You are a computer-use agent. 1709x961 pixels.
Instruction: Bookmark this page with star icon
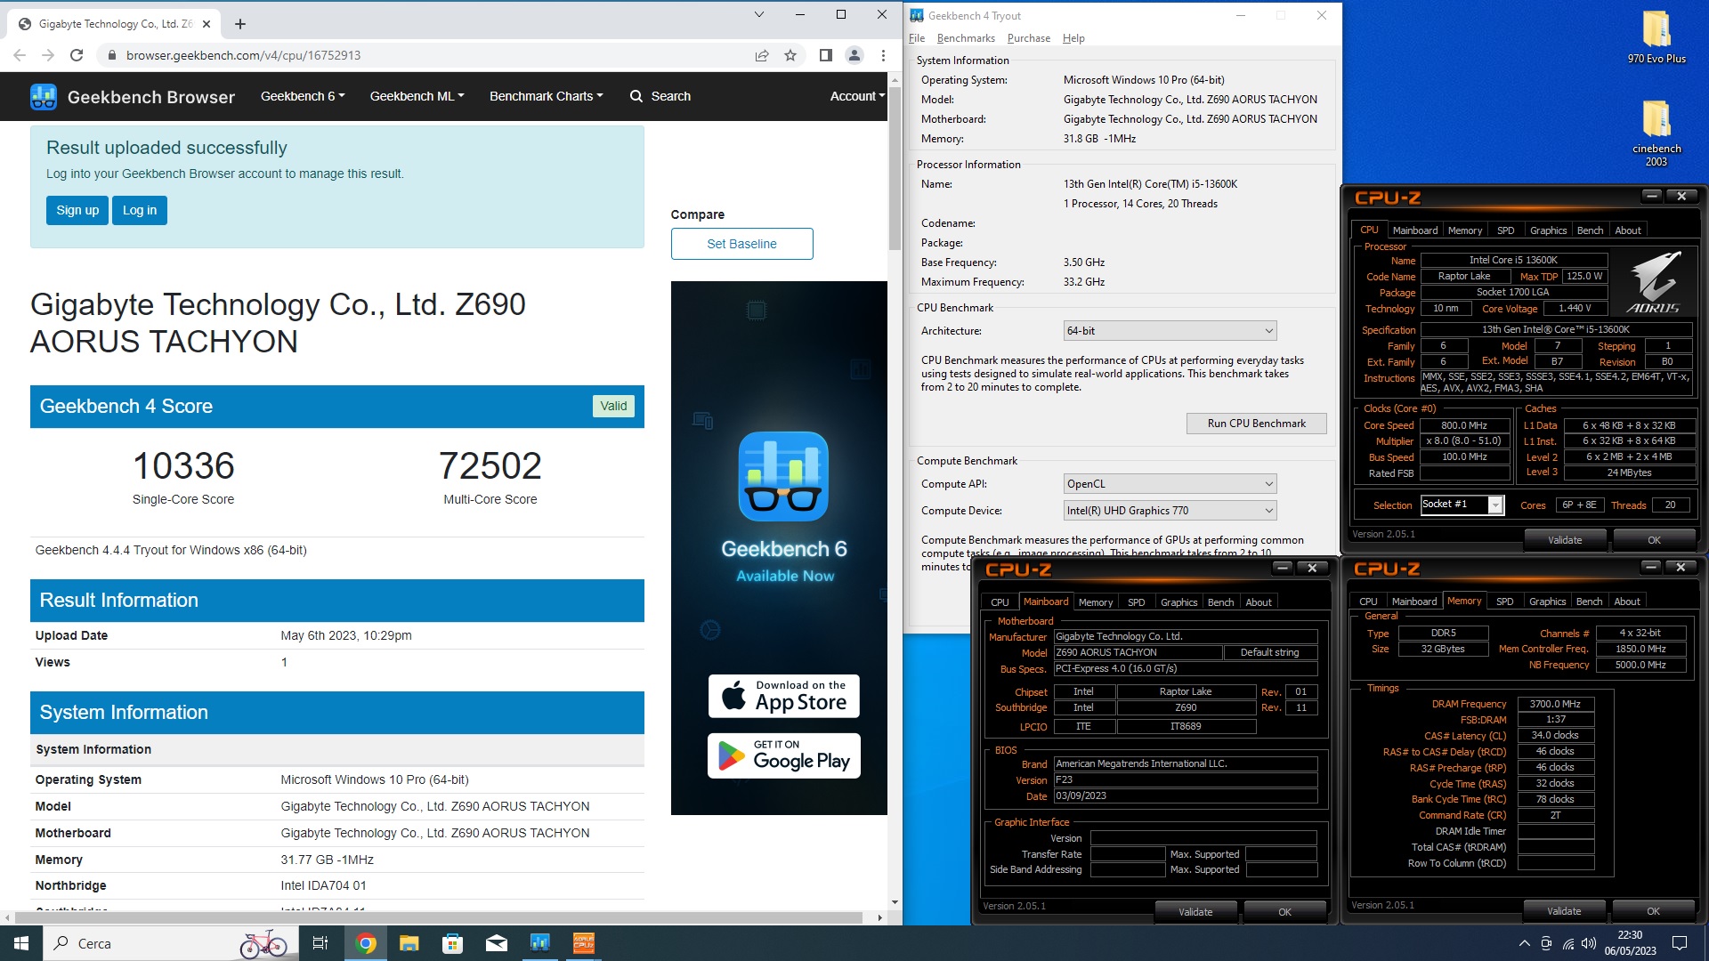(x=790, y=55)
